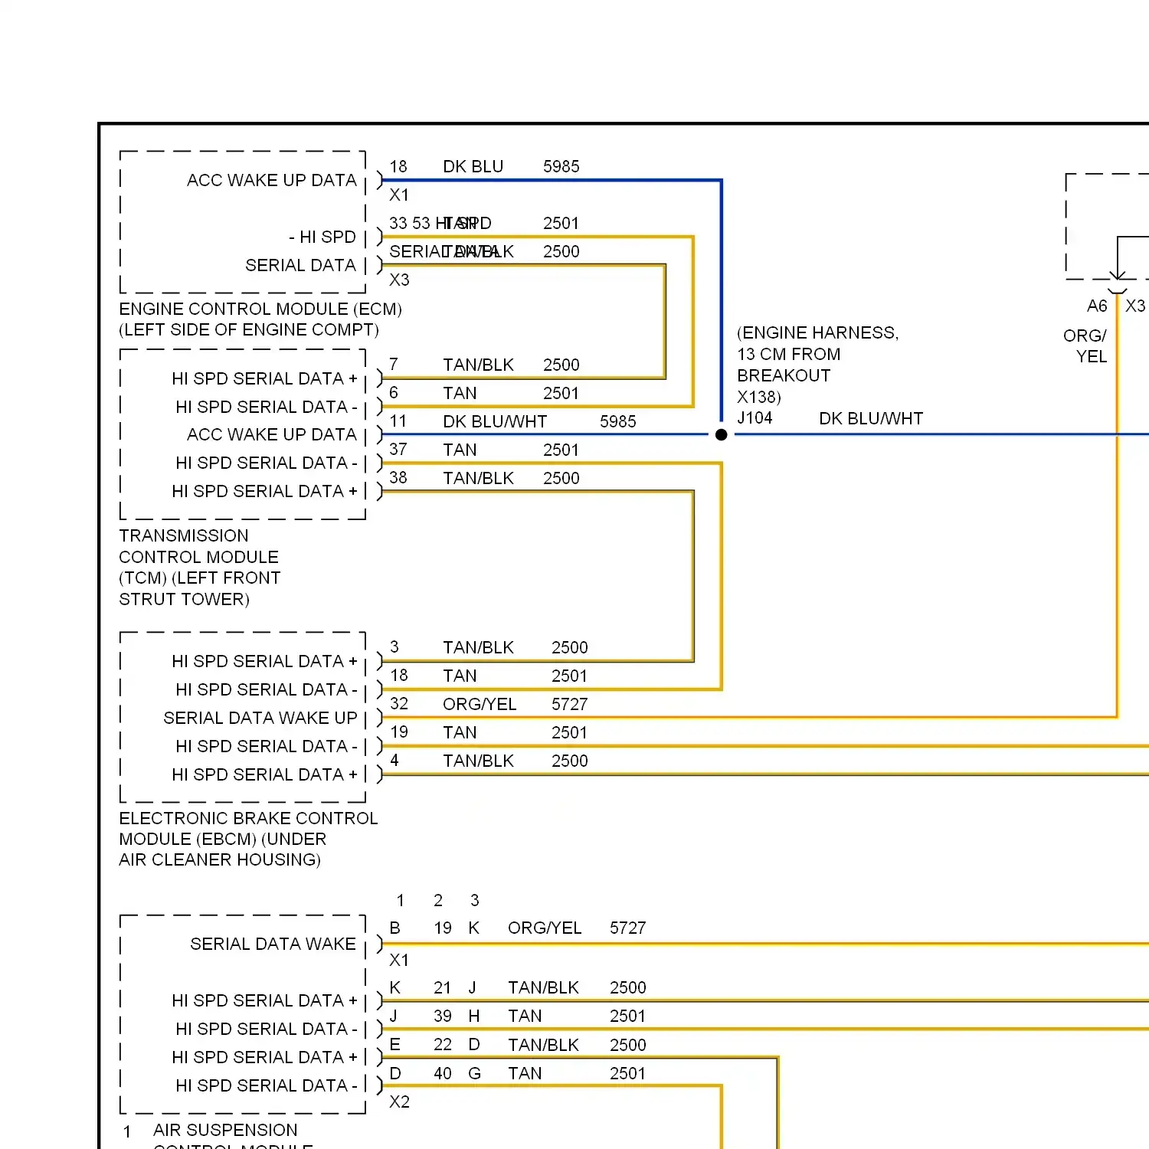Image resolution: width=1149 pixels, height=1149 pixels.
Task: Click TAN/BLK label on the K 21 J row
Action: tap(543, 987)
